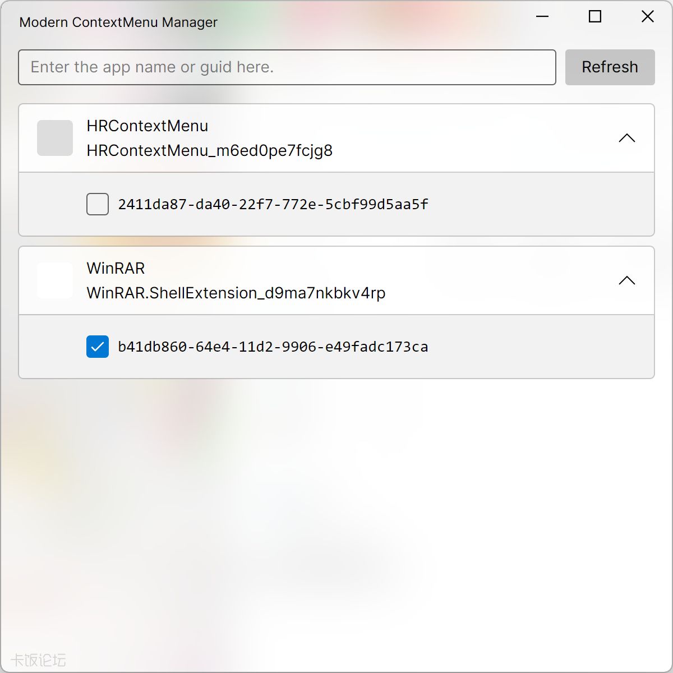Close the Modern ContextMenu Manager window
The image size is (673, 673).
coord(648,17)
